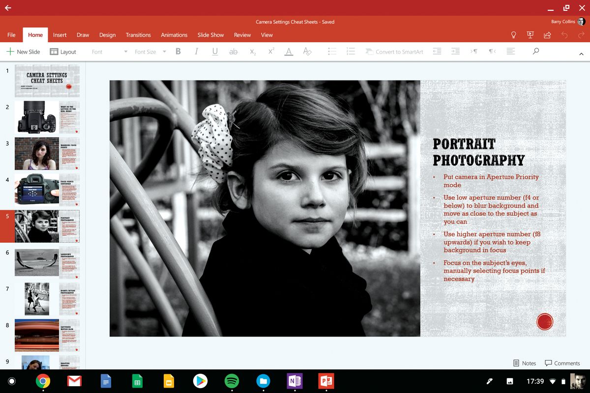Viewport: 590px width, 393px height.
Task: Apply strikethrough formatting
Action: (x=234, y=51)
